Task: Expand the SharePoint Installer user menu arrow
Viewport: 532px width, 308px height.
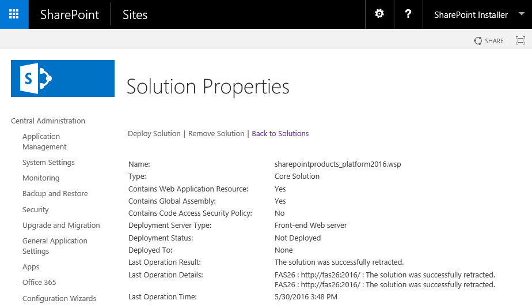Action: (522, 14)
